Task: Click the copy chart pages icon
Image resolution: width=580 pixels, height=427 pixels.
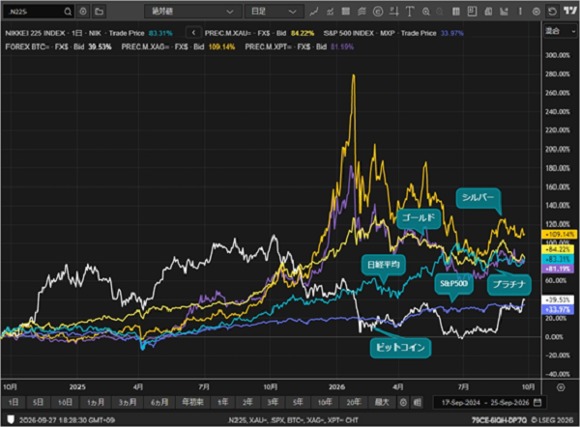Action: pyautogui.click(x=488, y=12)
